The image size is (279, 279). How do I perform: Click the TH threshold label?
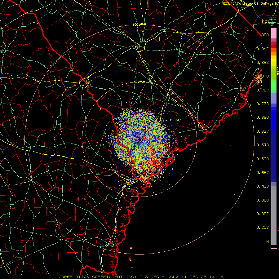point(266,241)
